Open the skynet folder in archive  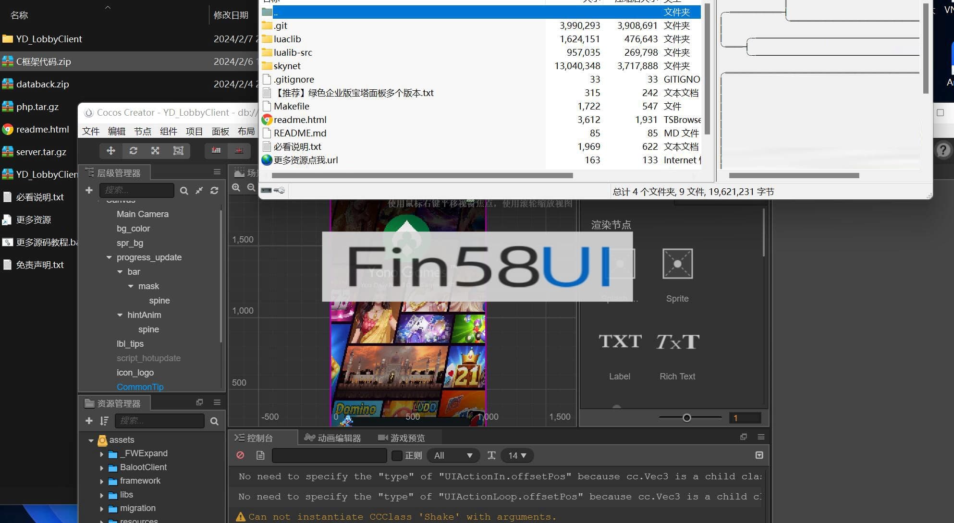click(x=287, y=66)
